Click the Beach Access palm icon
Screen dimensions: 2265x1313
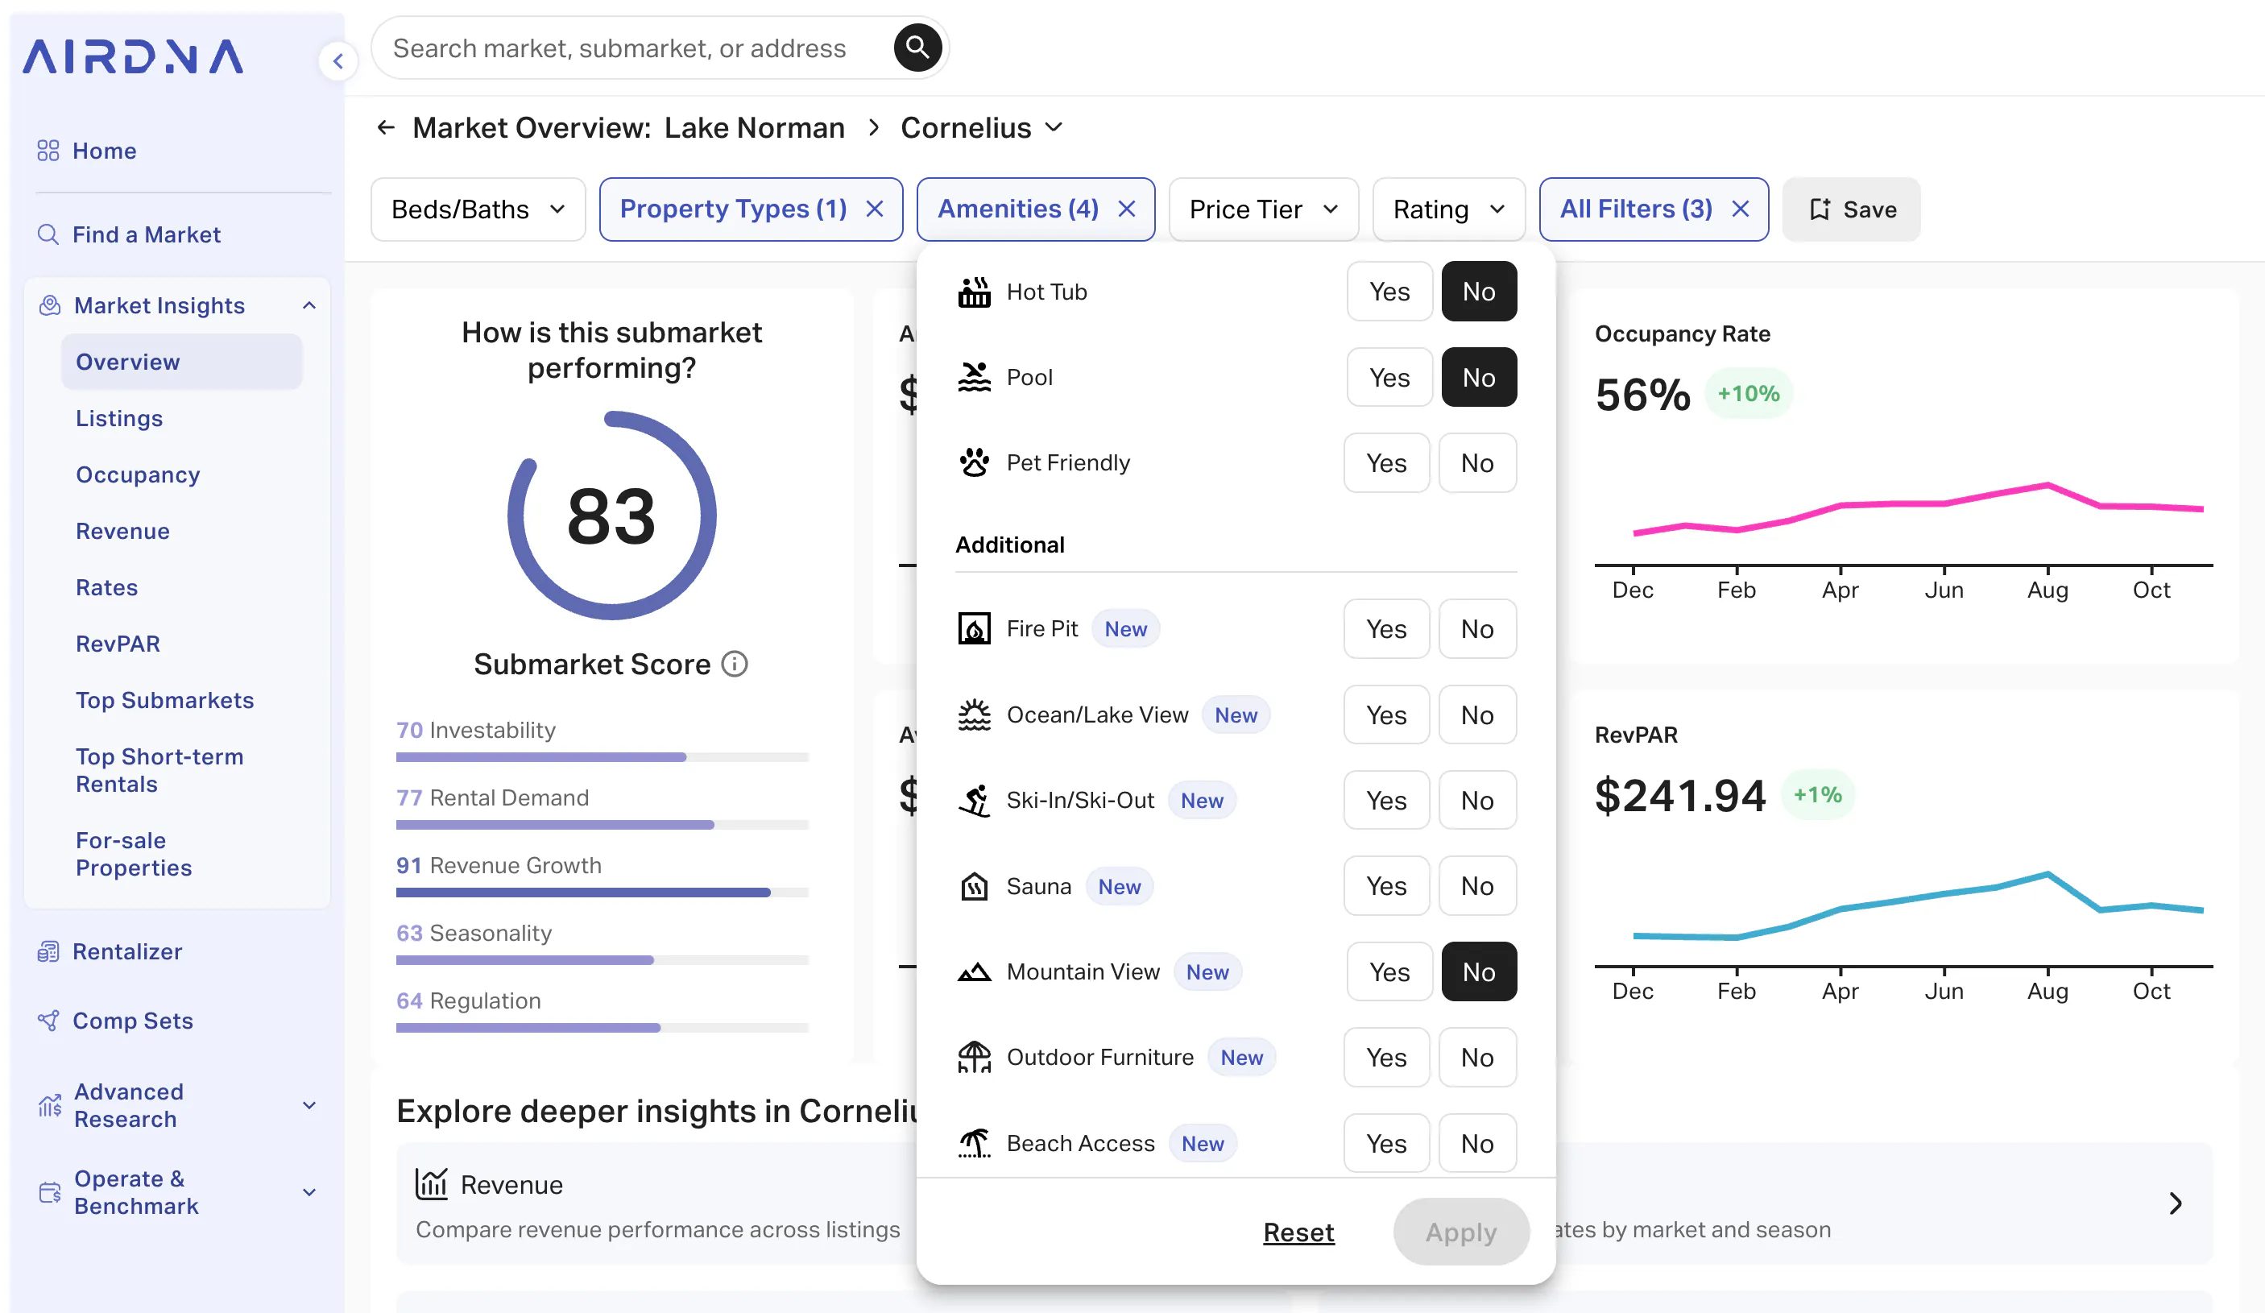[975, 1143]
